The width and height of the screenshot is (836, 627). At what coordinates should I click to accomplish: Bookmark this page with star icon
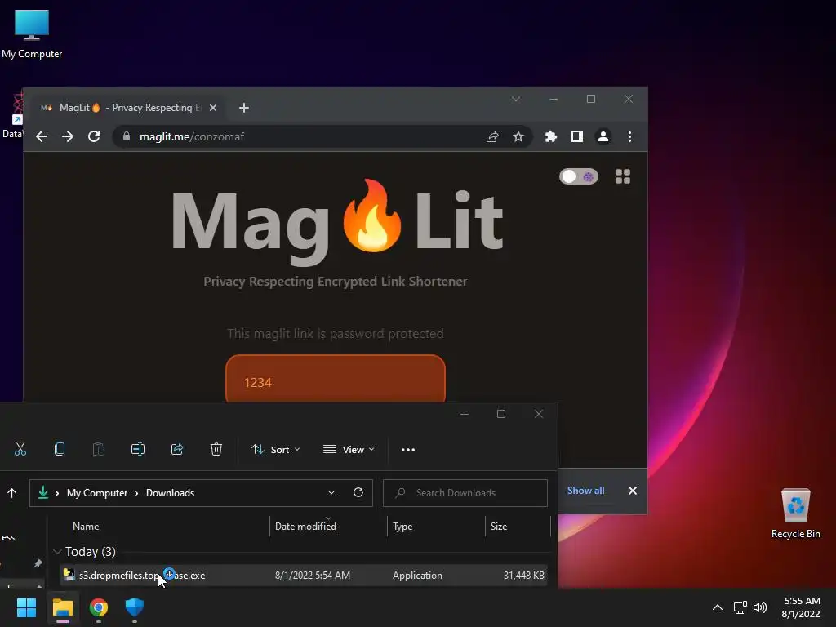pyautogui.click(x=518, y=137)
